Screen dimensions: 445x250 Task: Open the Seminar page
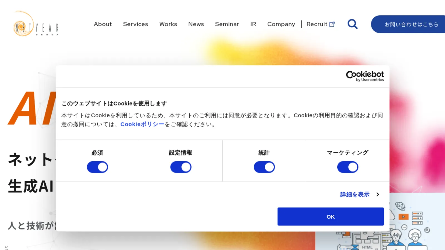[227, 24]
